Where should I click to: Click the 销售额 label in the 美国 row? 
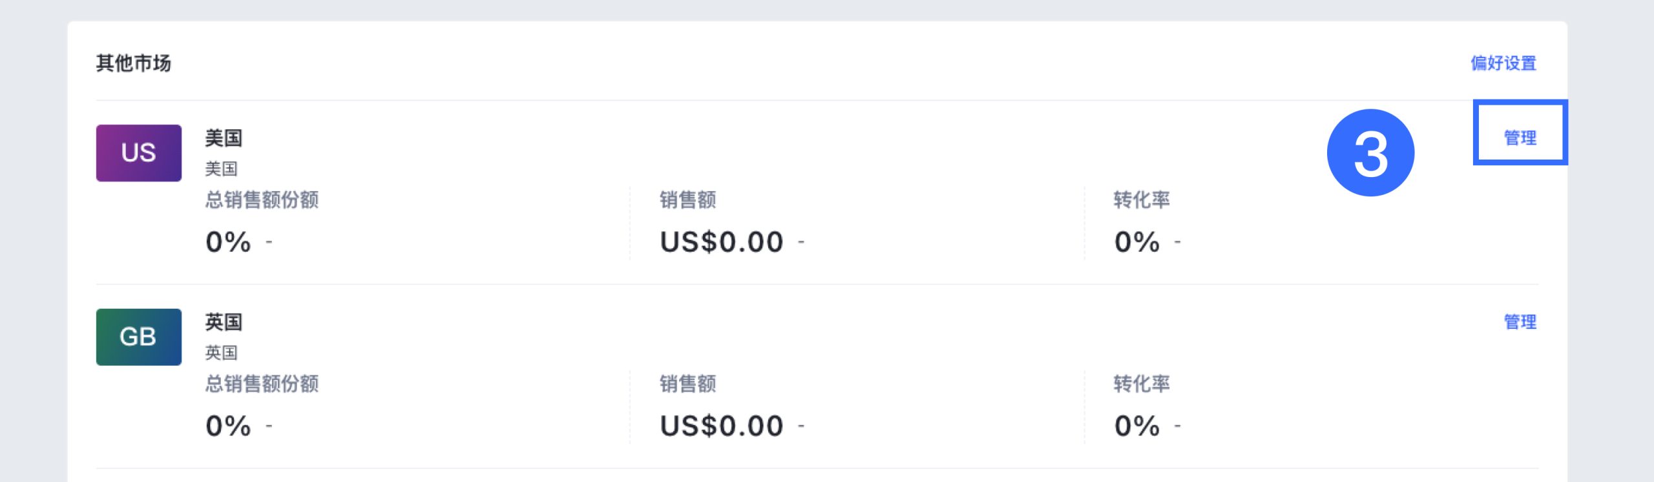[x=687, y=200]
